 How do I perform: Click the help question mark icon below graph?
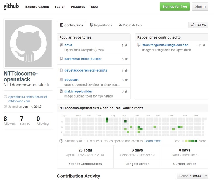click(61, 141)
